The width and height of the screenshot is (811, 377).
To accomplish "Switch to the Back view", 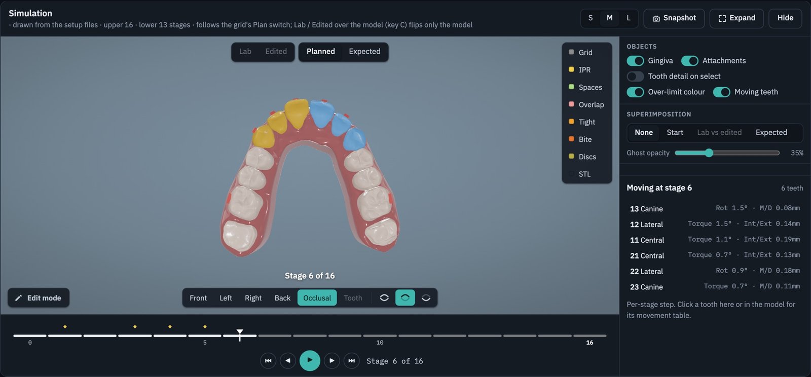I will coord(282,298).
